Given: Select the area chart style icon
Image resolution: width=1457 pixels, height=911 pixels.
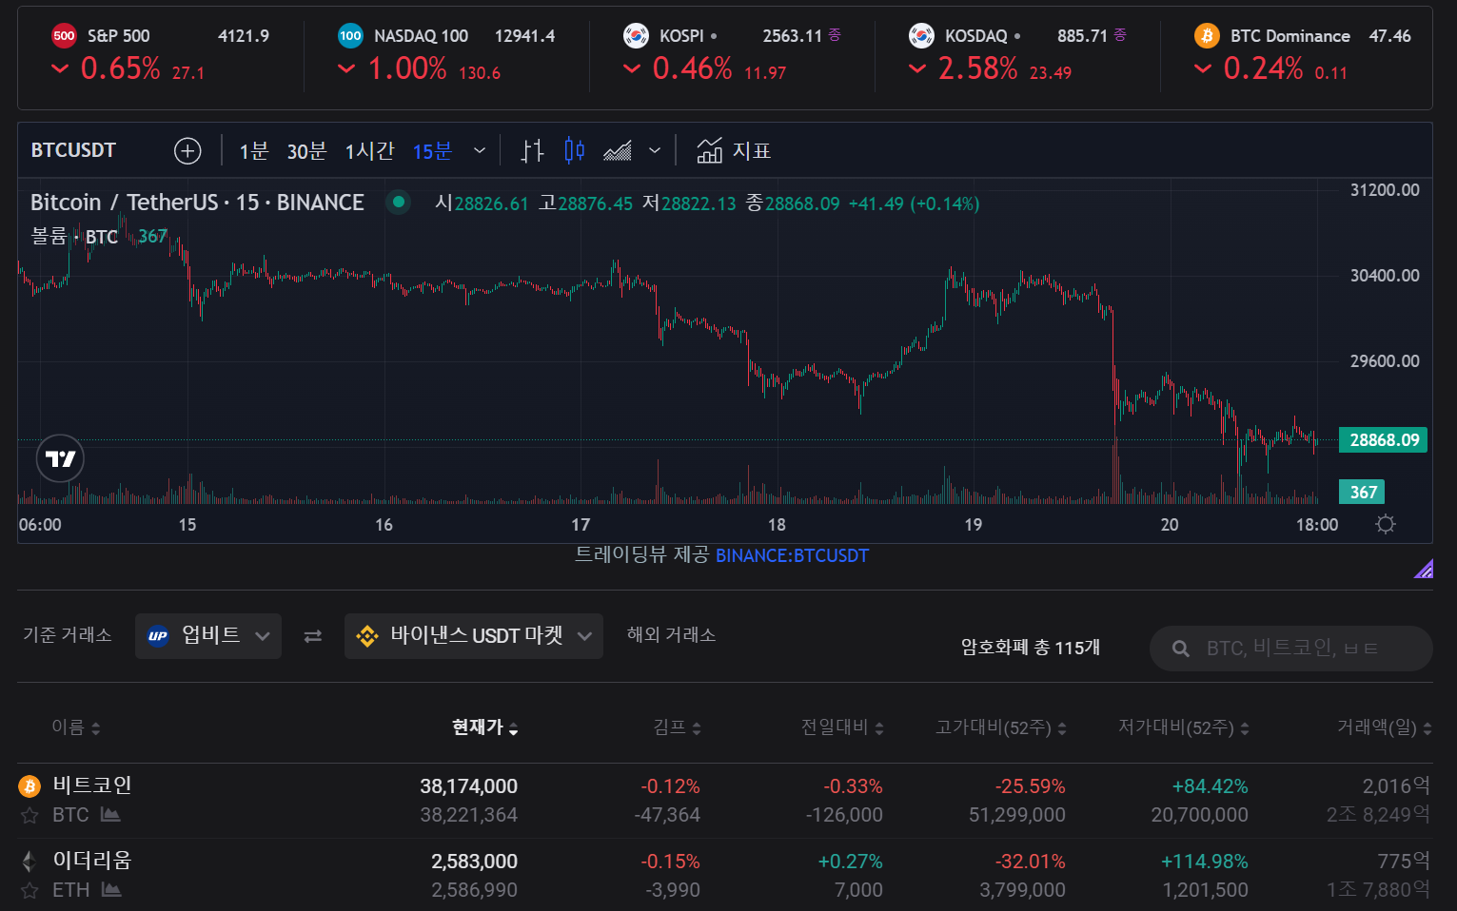Looking at the screenshot, I should pos(617,150).
